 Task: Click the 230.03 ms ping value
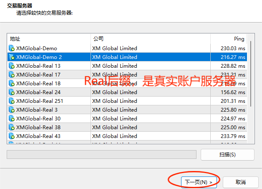(x=233, y=49)
